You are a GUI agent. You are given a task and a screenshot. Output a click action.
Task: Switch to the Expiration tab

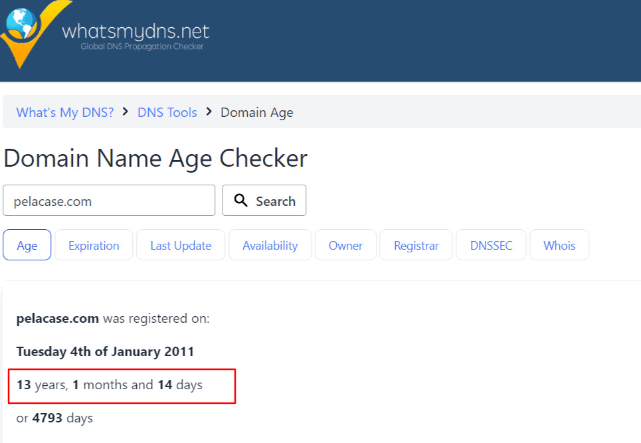tap(94, 245)
